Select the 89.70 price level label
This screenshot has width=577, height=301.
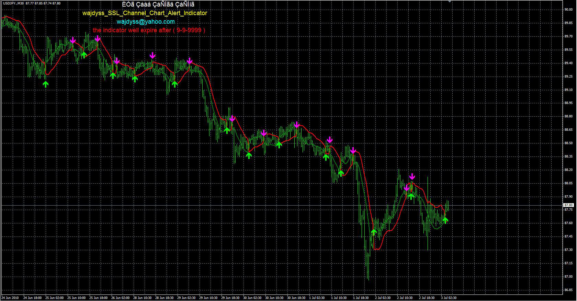coord(568,36)
